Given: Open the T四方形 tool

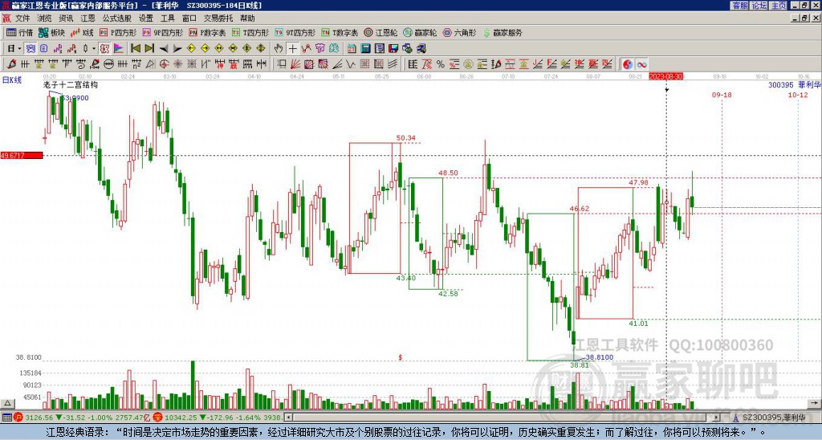Looking at the screenshot, I should 250,32.
